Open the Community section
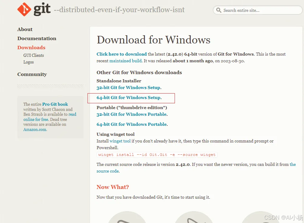This screenshot has height=223, width=304. tap(32, 74)
